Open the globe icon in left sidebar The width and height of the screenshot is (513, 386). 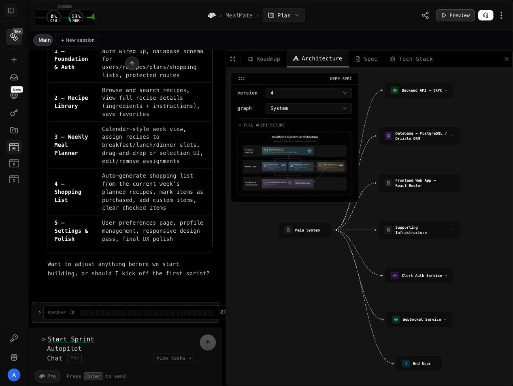click(14, 95)
